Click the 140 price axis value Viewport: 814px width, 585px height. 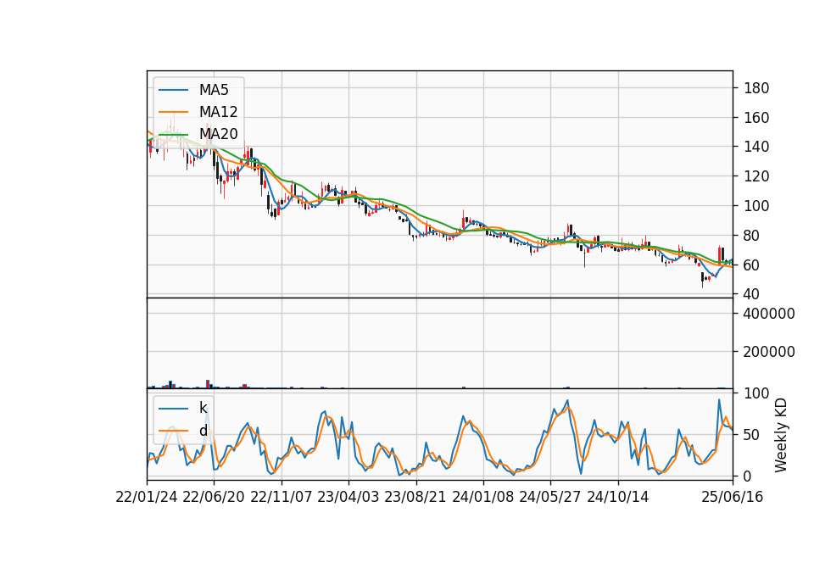click(x=756, y=147)
